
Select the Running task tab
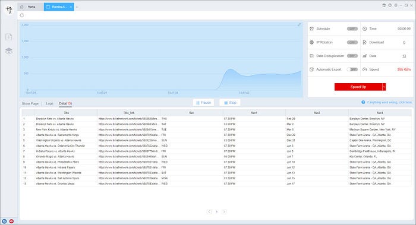(59, 7)
